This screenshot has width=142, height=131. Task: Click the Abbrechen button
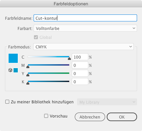pos(90,117)
